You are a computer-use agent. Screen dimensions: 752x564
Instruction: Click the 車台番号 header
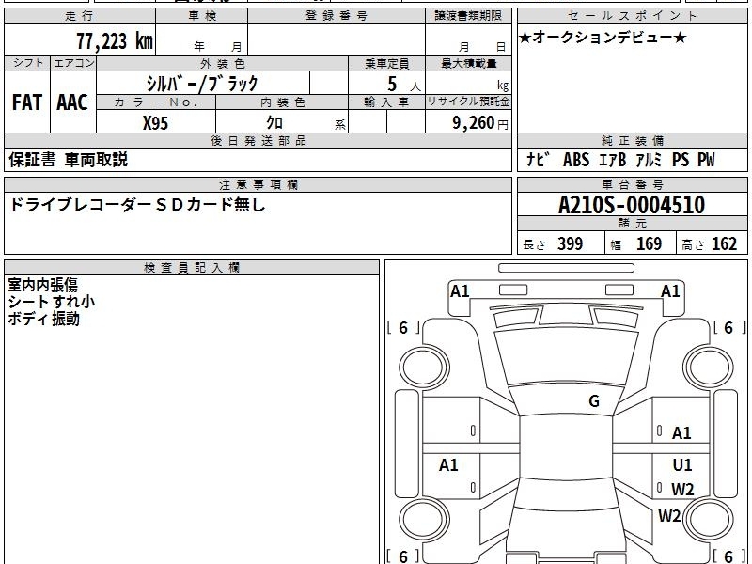[x=632, y=184]
